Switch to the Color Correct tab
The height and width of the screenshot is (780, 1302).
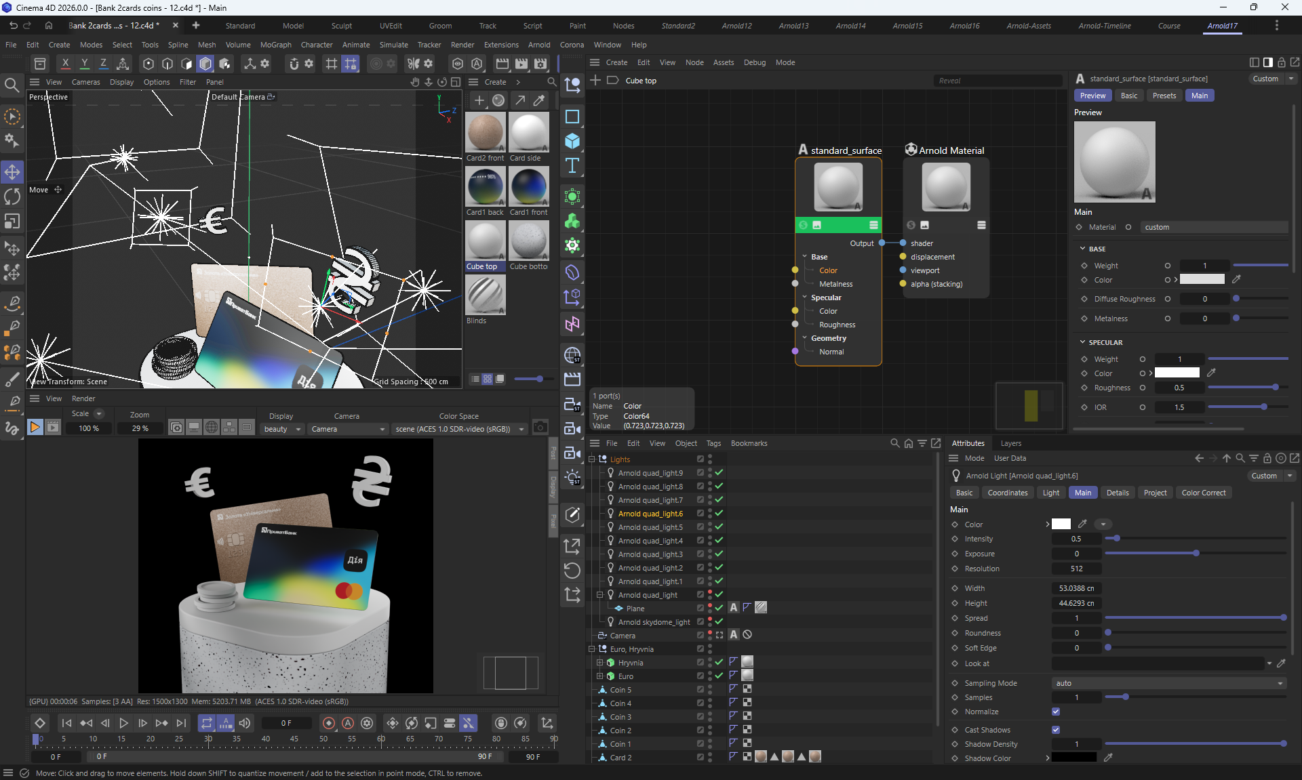[1203, 493]
